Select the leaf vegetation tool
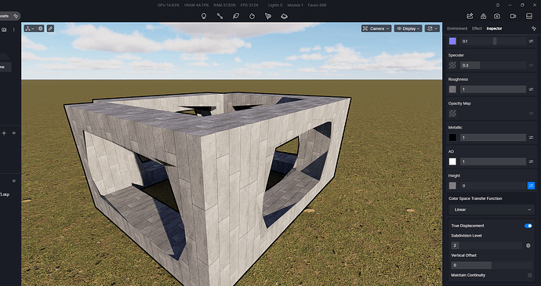 point(236,16)
